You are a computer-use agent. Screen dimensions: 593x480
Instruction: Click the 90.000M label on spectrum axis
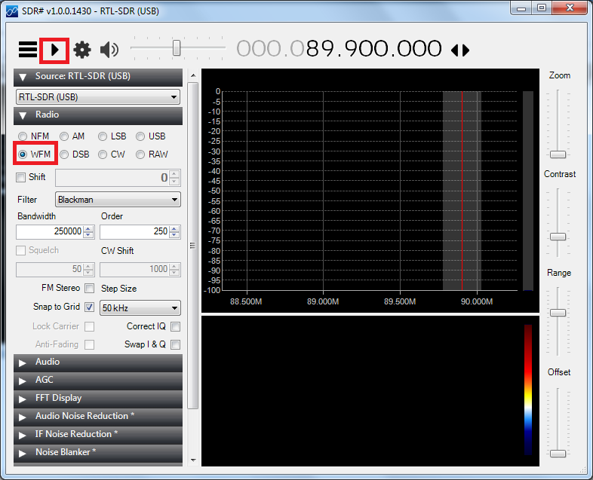click(477, 301)
